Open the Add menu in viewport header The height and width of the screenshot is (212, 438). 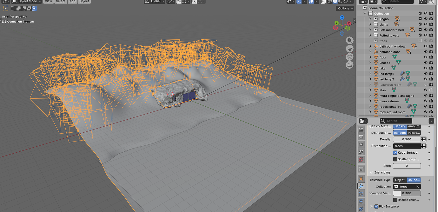coord(72,2)
